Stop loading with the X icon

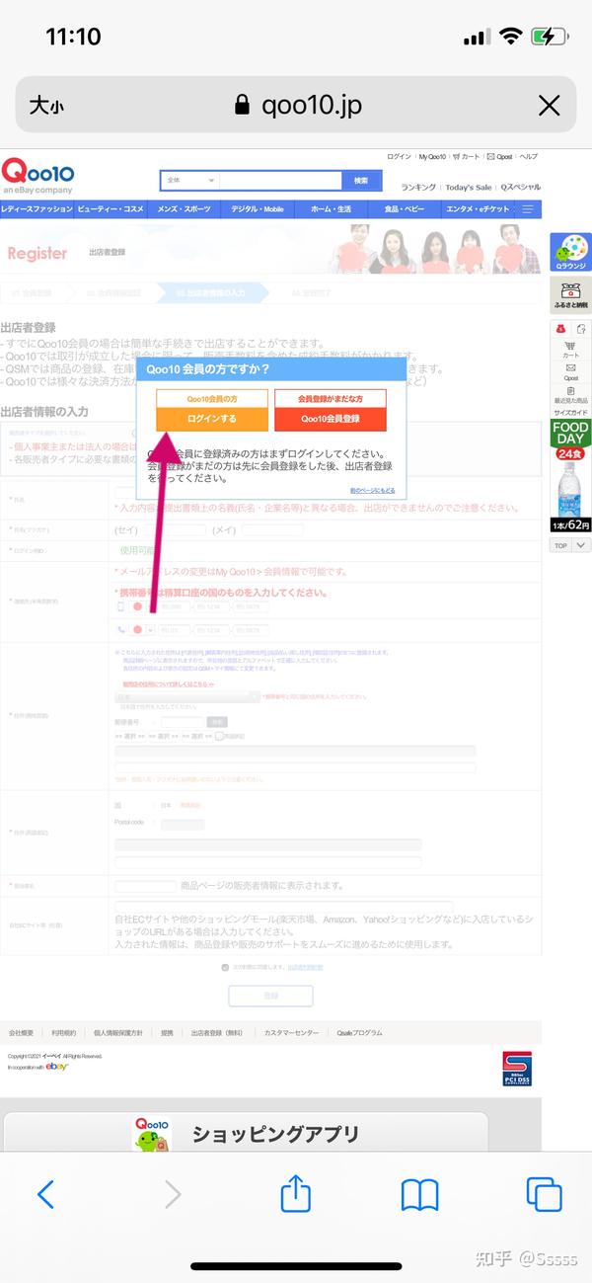(x=549, y=106)
